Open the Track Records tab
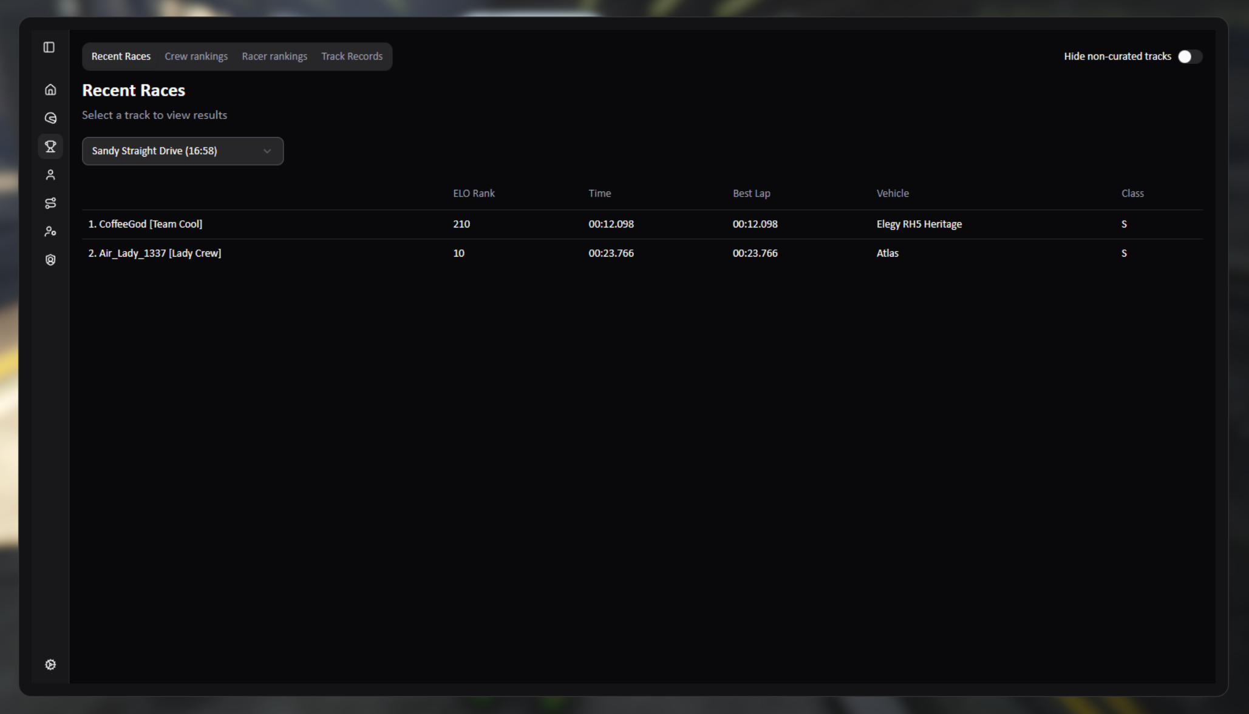Image resolution: width=1249 pixels, height=714 pixels. coord(352,56)
